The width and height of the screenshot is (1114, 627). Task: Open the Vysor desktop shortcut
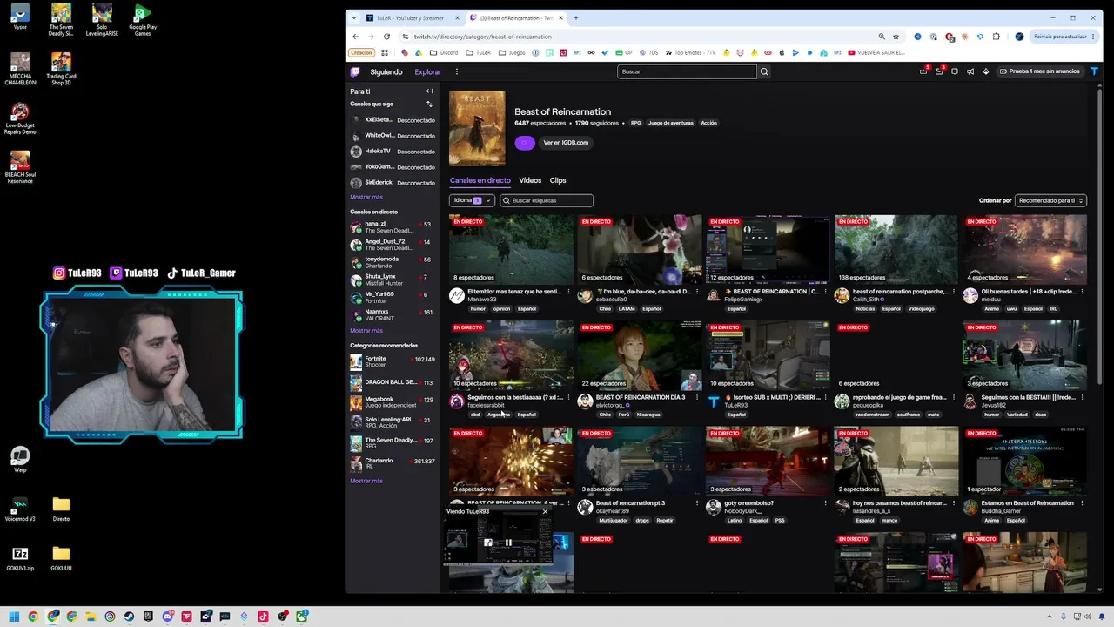(x=20, y=17)
